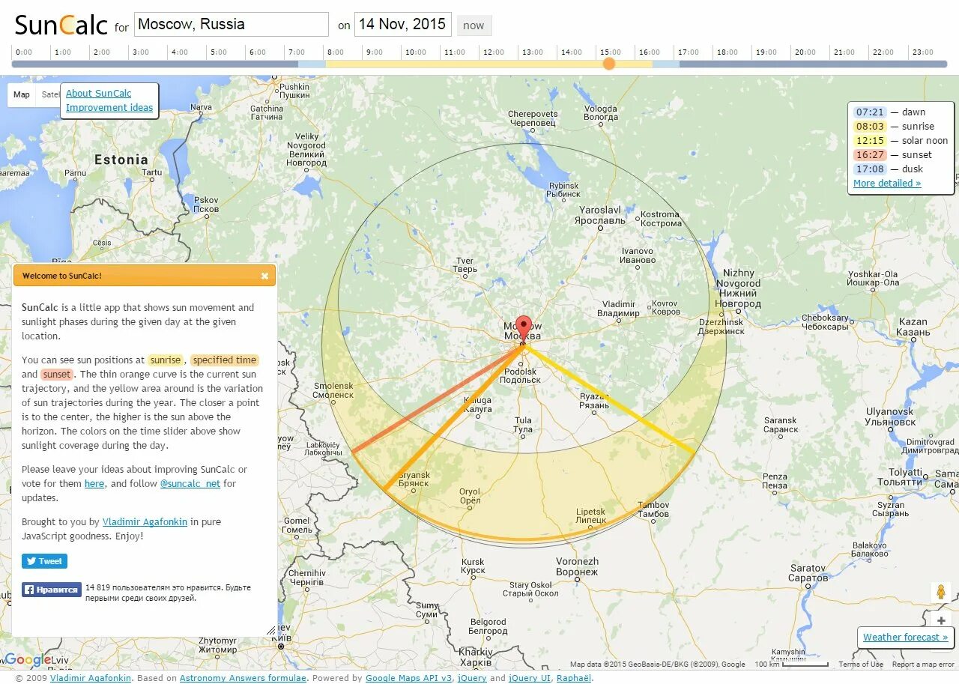Open Google Maps API v3 link

point(409,678)
